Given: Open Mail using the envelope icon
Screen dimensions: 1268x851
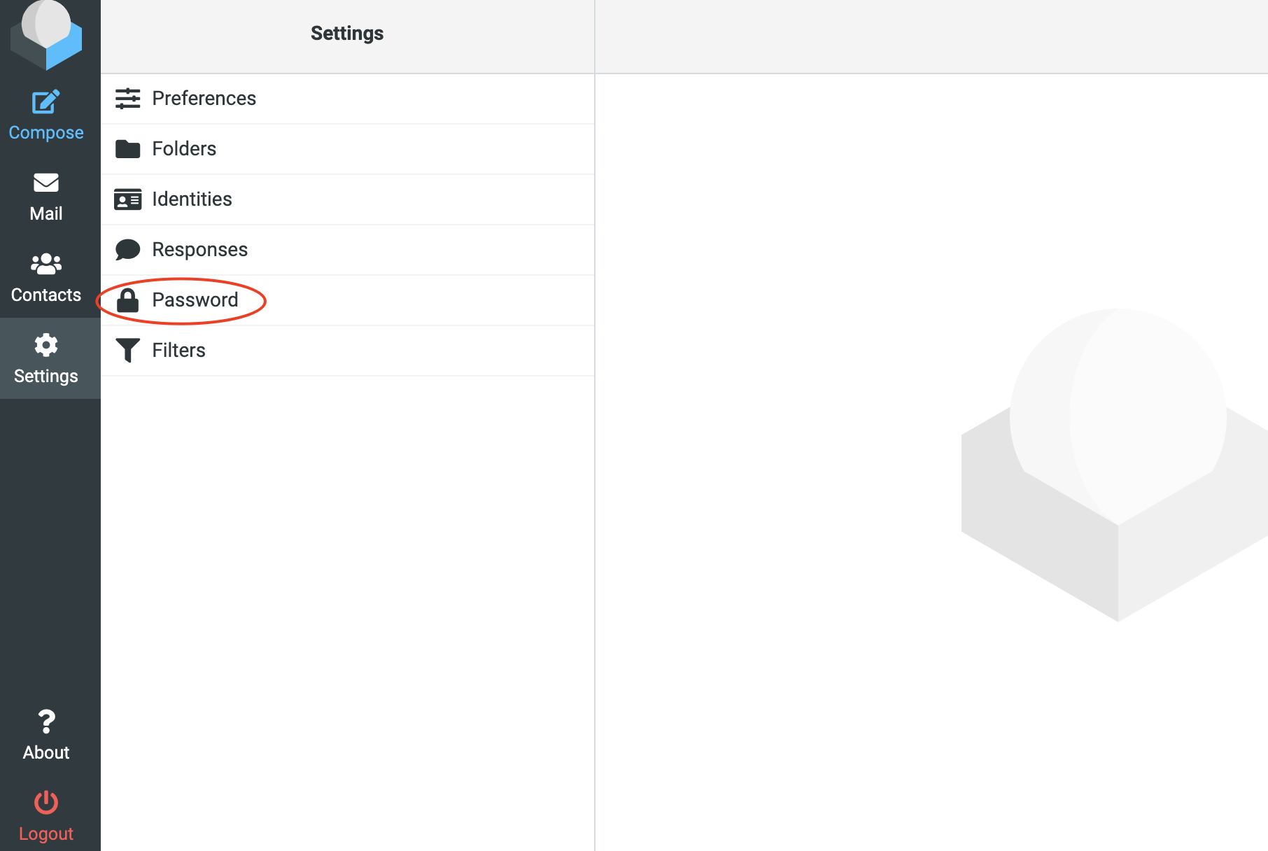Looking at the screenshot, I should click(x=45, y=182).
